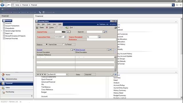
Task: Click the green Post arrow icon
Action: pyautogui.click(x=67, y=27)
